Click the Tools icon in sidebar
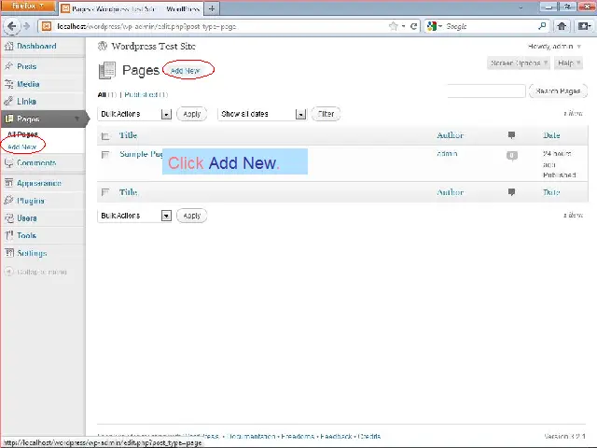The height and width of the screenshot is (448, 597). pos(8,236)
